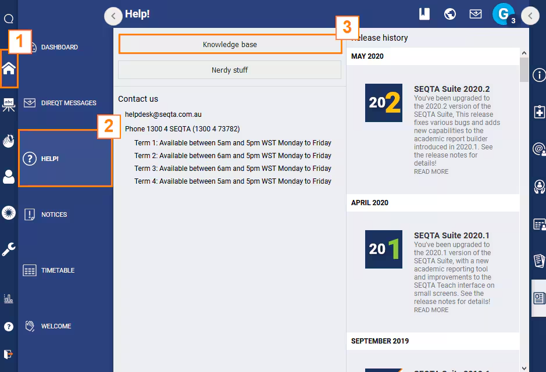Viewport: 546px width, 372px height.
Task: Click the SEQTA Suite 2020.1 heading
Action: (x=452, y=235)
